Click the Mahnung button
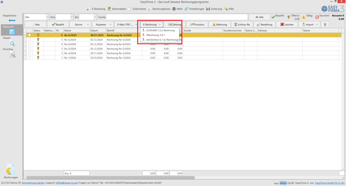The height and width of the screenshot is (186, 346). tap(220, 25)
